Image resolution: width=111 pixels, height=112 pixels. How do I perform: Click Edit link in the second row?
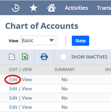pyautogui.click(x=13, y=89)
